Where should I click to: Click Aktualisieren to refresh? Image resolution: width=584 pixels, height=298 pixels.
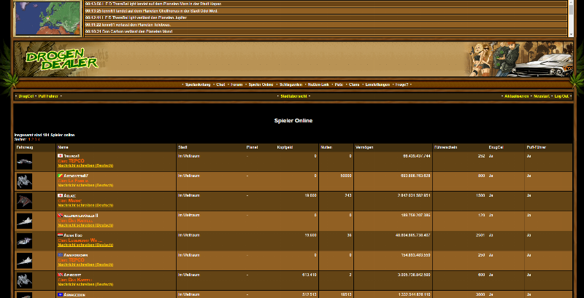[x=516, y=96]
